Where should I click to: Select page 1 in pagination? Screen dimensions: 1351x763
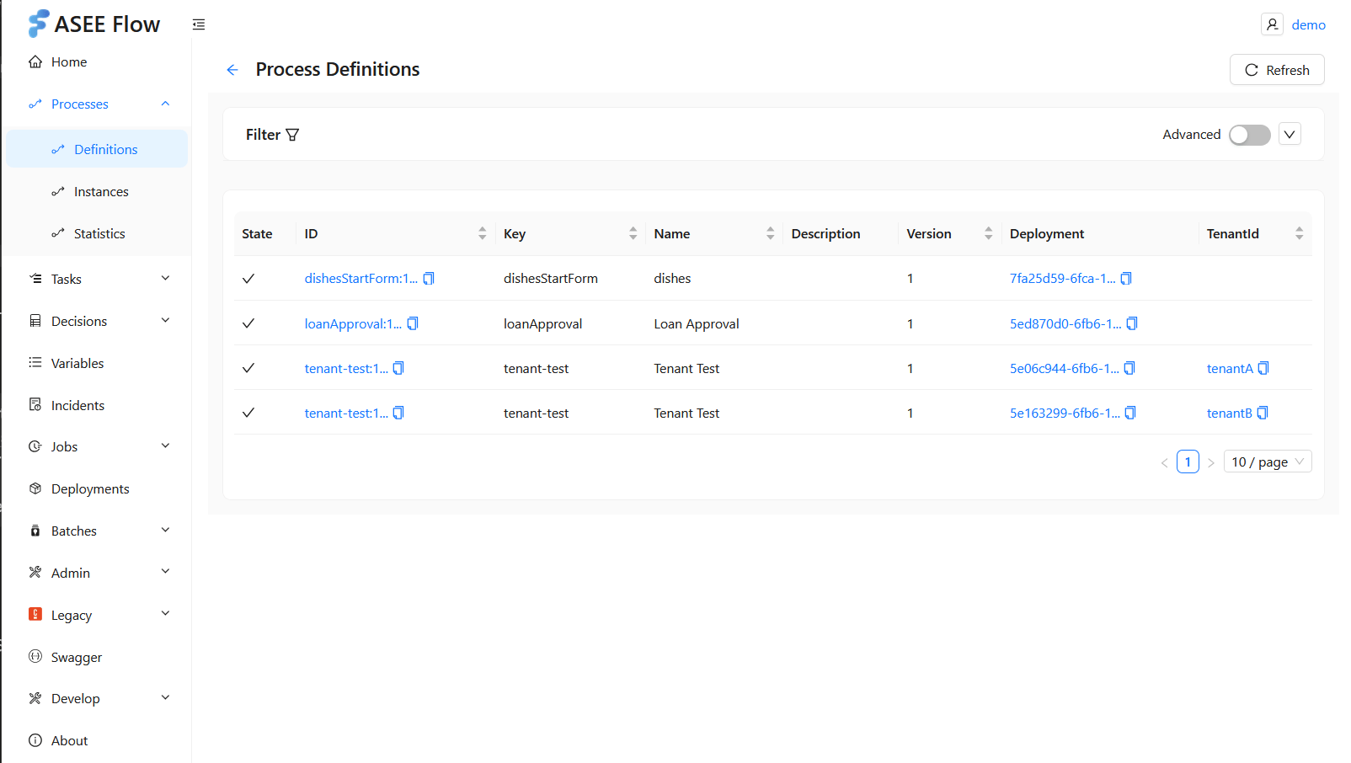[1188, 462]
